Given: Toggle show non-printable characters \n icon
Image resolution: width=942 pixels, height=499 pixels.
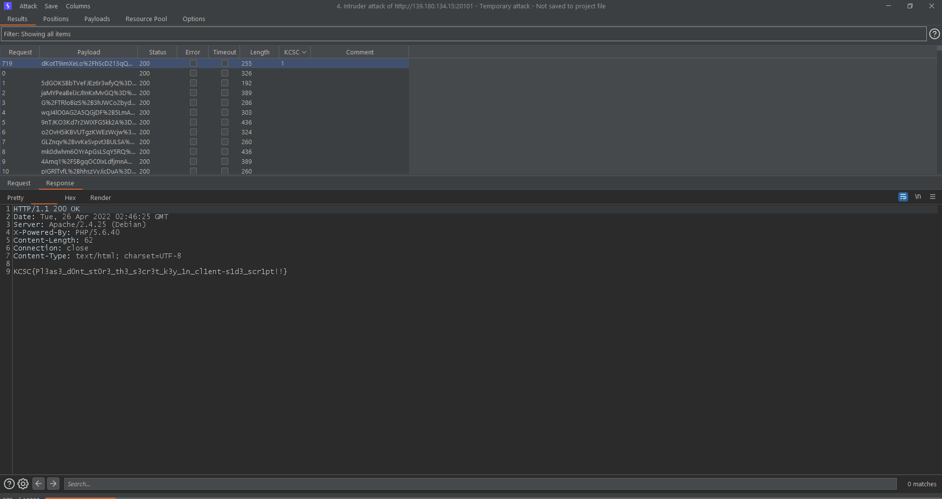Looking at the screenshot, I should click(x=918, y=197).
